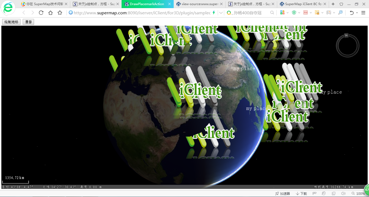Viewport: 369px width, 197px height.
Task: Click the 'my place' label over India
Action: (244, 69)
